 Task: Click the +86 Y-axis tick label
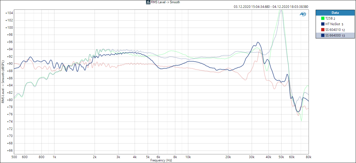pyautogui.click(x=9, y=78)
